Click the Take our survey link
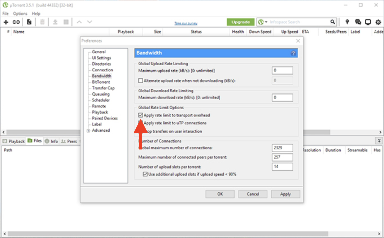Screen dimensions: 384x238 coord(186,23)
